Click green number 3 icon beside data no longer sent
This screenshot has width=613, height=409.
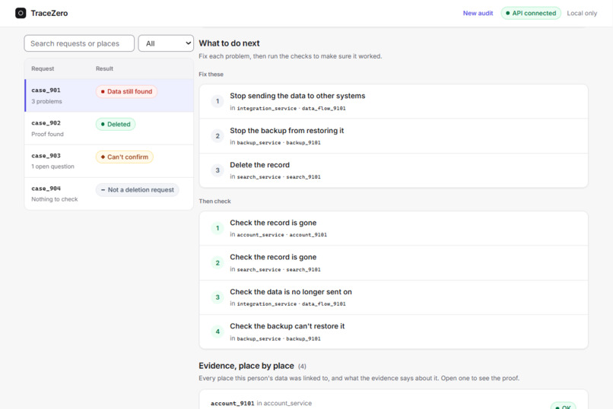coord(218,297)
